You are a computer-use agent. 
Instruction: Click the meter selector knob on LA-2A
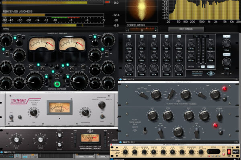tap(102, 105)
